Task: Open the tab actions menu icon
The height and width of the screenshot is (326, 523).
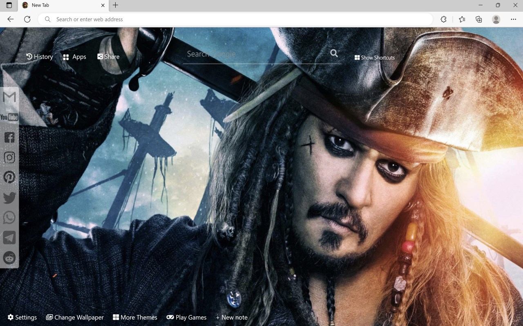Action: tap(9, 5)
